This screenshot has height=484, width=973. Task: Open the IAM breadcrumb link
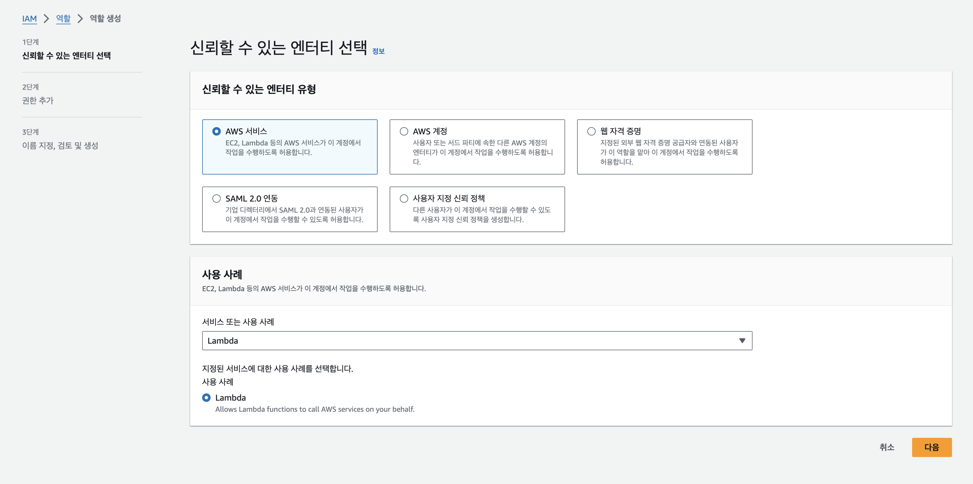pos(29,19)
